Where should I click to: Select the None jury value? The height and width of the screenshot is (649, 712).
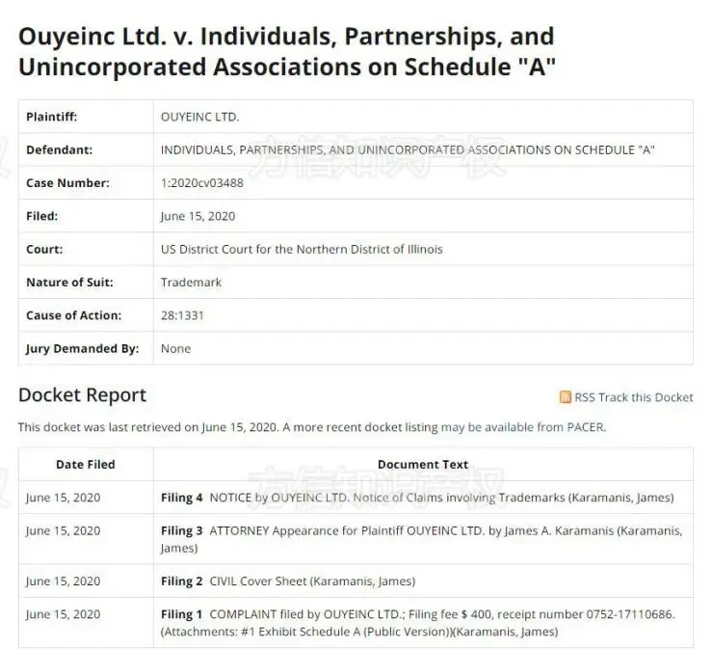point(175,349)
